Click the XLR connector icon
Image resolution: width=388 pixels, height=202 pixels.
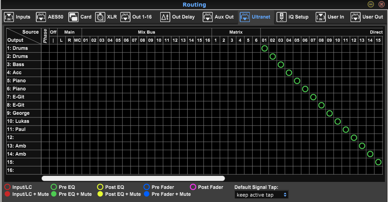[100, 17]
